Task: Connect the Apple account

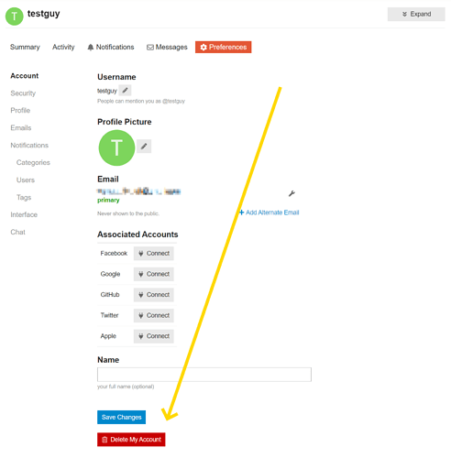Action: coord(154,336)
